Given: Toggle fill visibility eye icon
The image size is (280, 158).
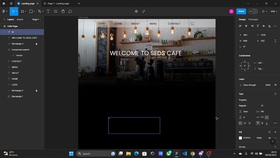Looking at the screenshot, I should click(269, 138).
